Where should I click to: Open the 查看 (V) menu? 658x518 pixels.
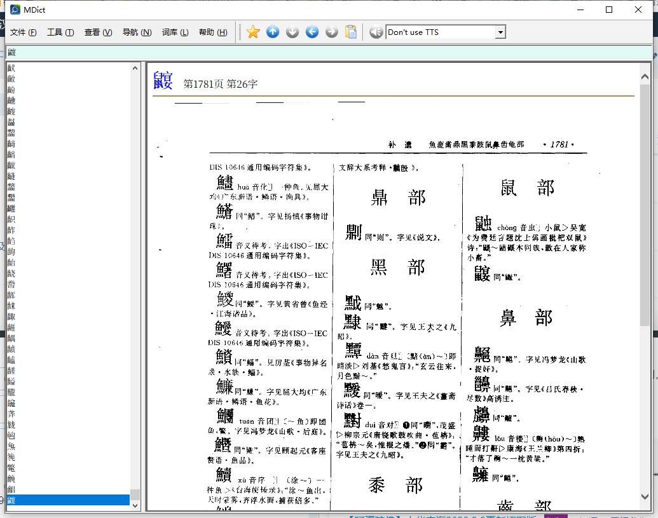tap(98, 32)
